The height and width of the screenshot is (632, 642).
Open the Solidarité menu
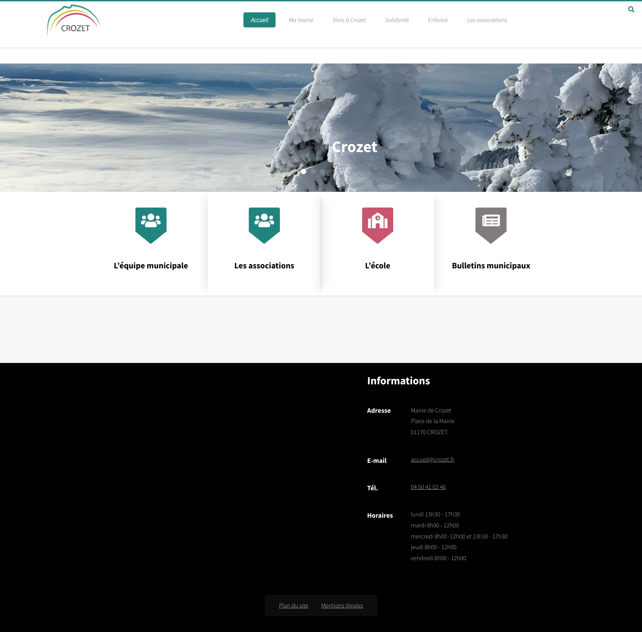pos(397,20)
